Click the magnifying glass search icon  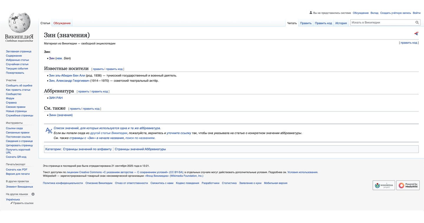click(x=417, y=22)
